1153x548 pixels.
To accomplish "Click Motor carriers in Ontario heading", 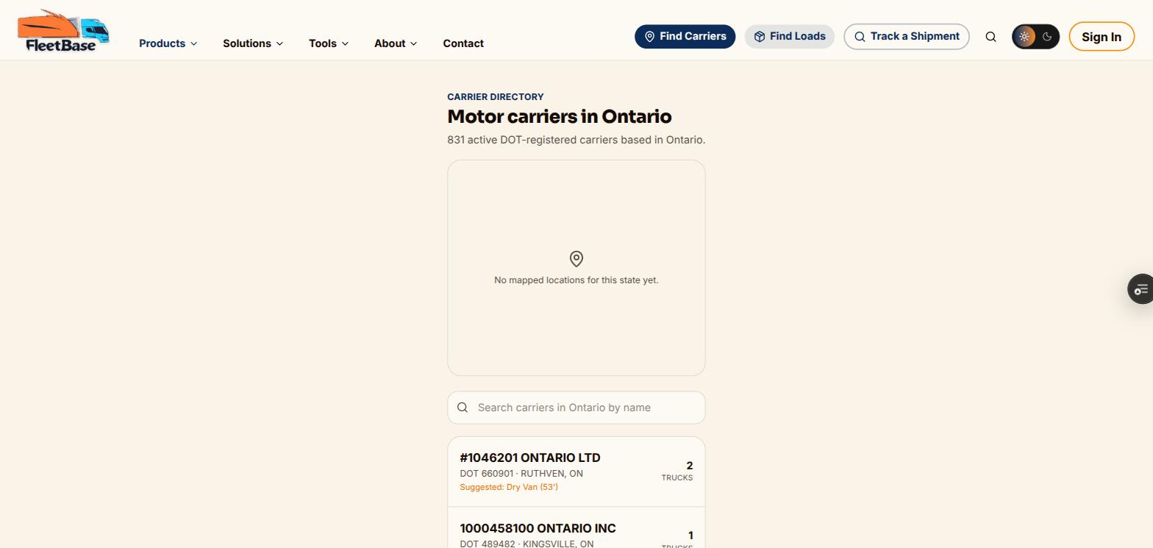I will click(560, 117).
